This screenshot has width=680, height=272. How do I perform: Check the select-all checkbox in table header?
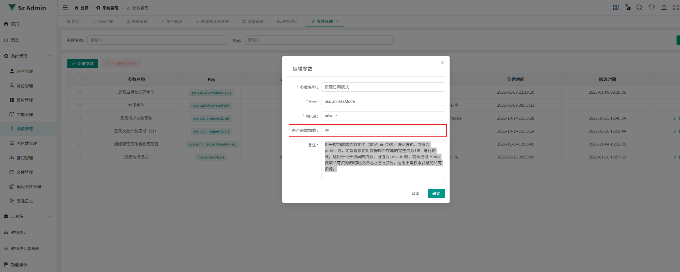(79, 79)
